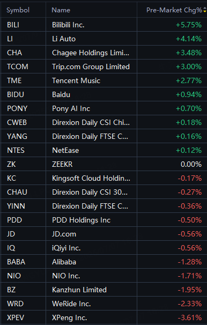
Task: Sort by Pre-Market Chg% arrow icon
Action: pyautogui.click(x=205, y=10)
